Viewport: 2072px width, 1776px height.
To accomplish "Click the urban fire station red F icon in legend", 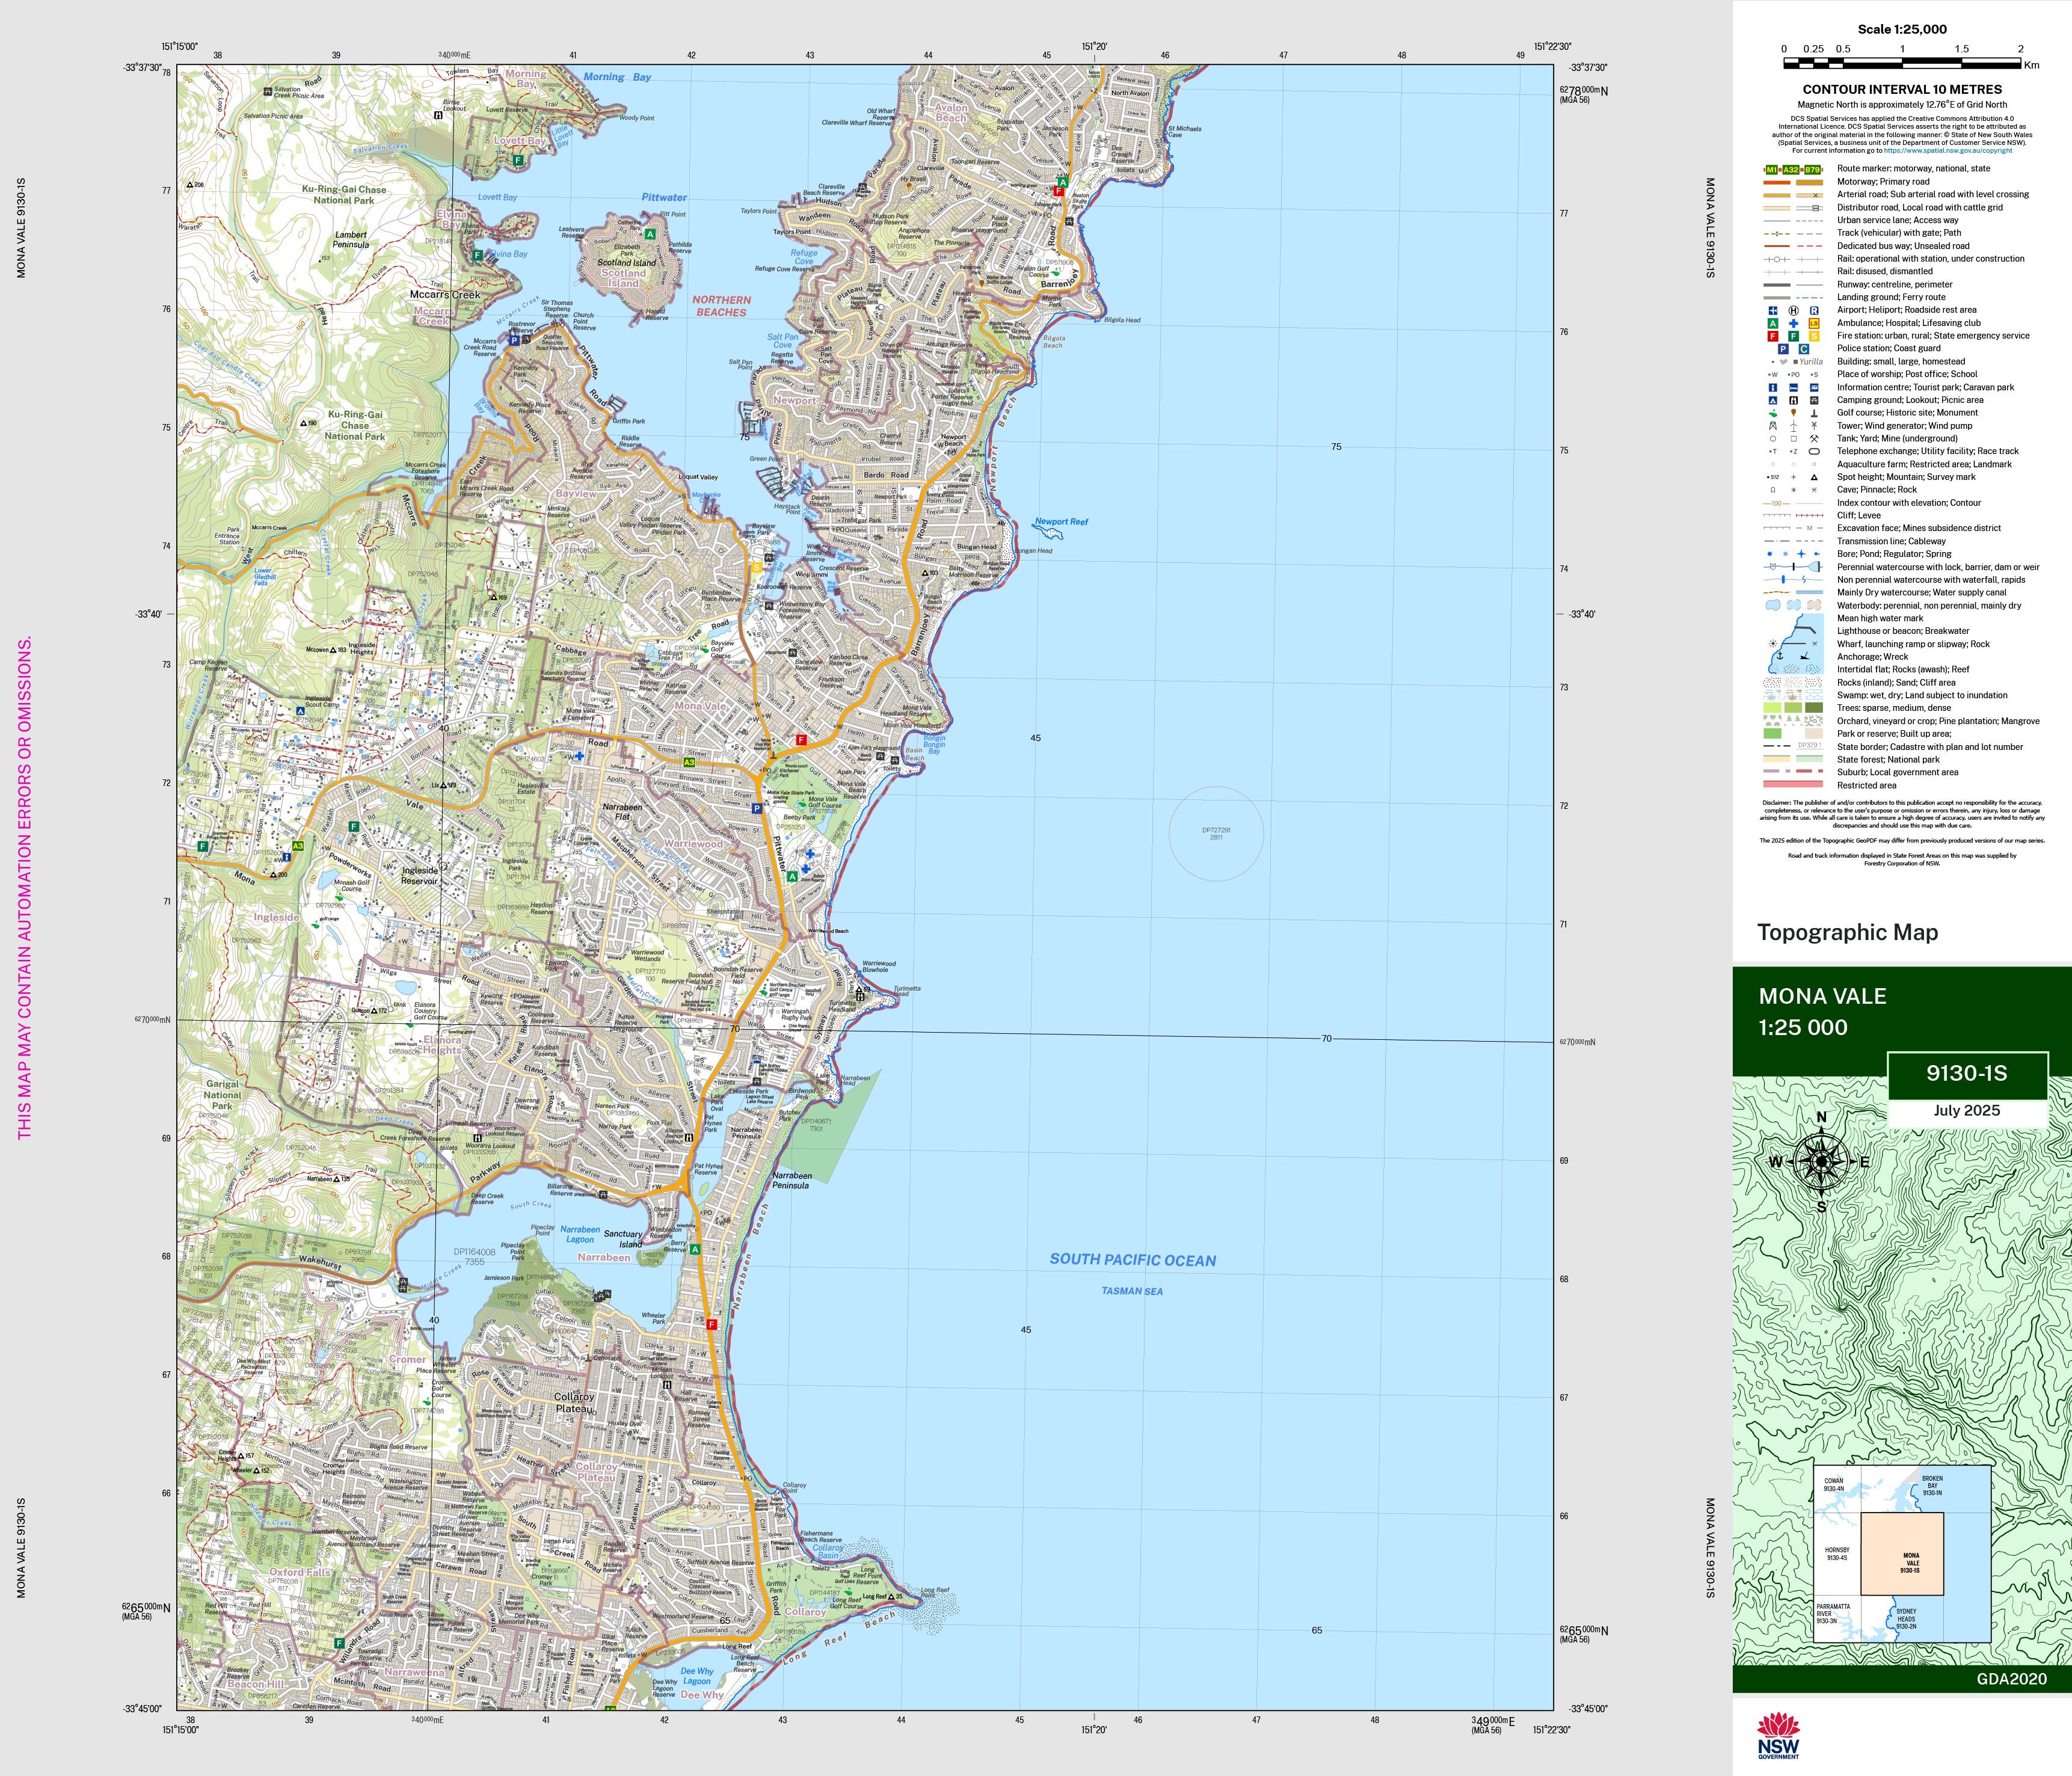I will 1773,336.
